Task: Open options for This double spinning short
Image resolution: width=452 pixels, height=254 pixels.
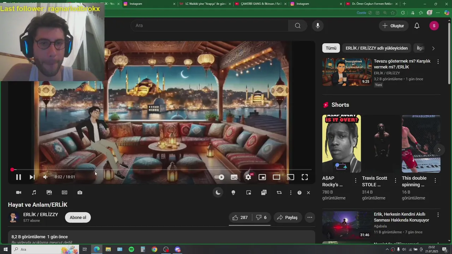Action: [x=435, y=181]
